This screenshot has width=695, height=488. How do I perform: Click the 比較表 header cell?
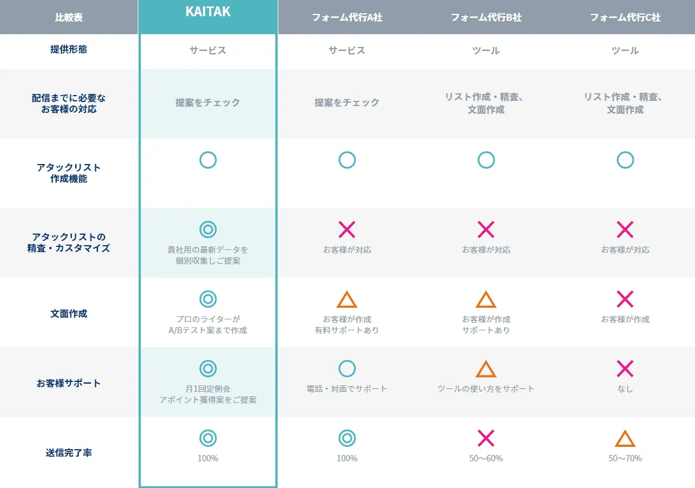coord(68,17)
